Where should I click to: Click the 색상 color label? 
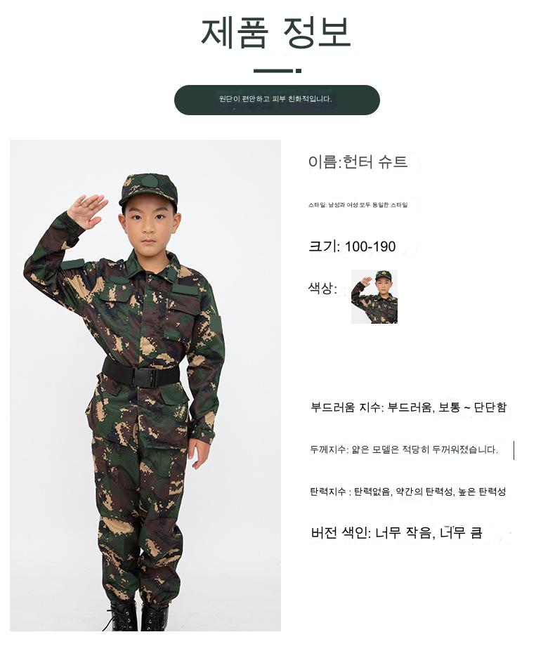(322, 287)
